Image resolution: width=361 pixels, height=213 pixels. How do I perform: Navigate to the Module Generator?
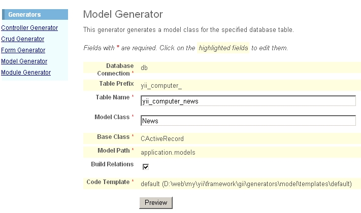[x=26, y=73]
